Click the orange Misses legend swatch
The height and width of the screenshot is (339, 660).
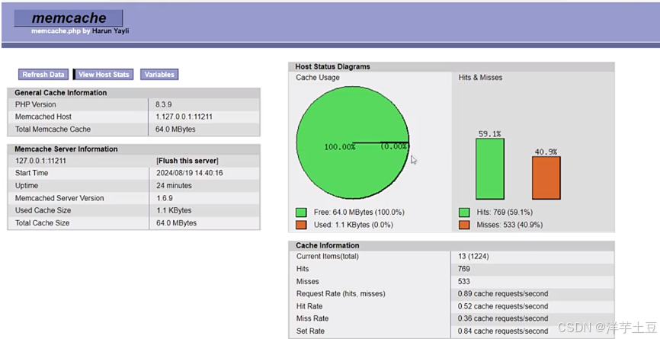(x=464, y=225)
